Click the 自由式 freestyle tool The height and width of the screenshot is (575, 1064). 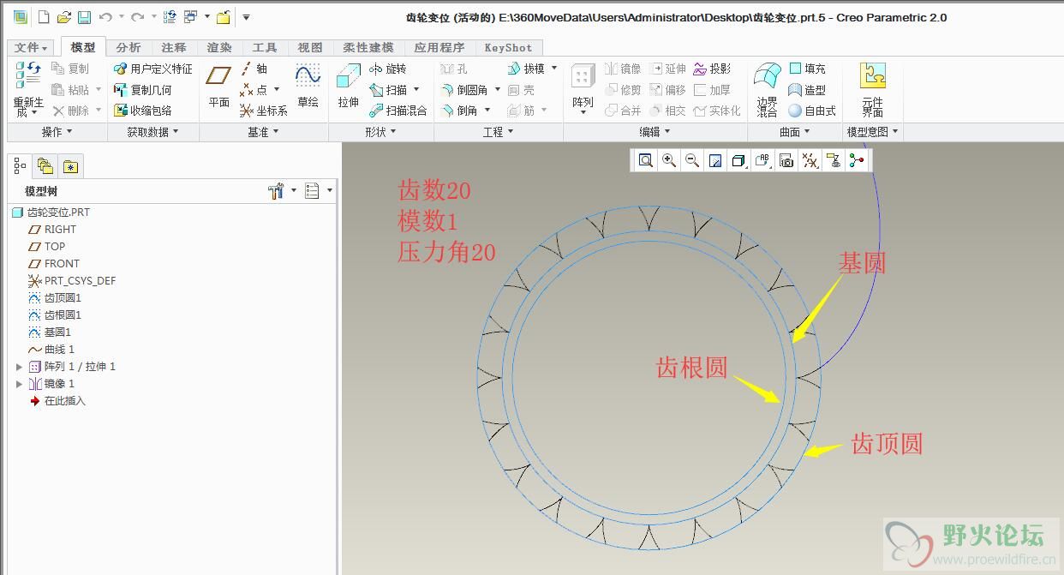[812, 111]
